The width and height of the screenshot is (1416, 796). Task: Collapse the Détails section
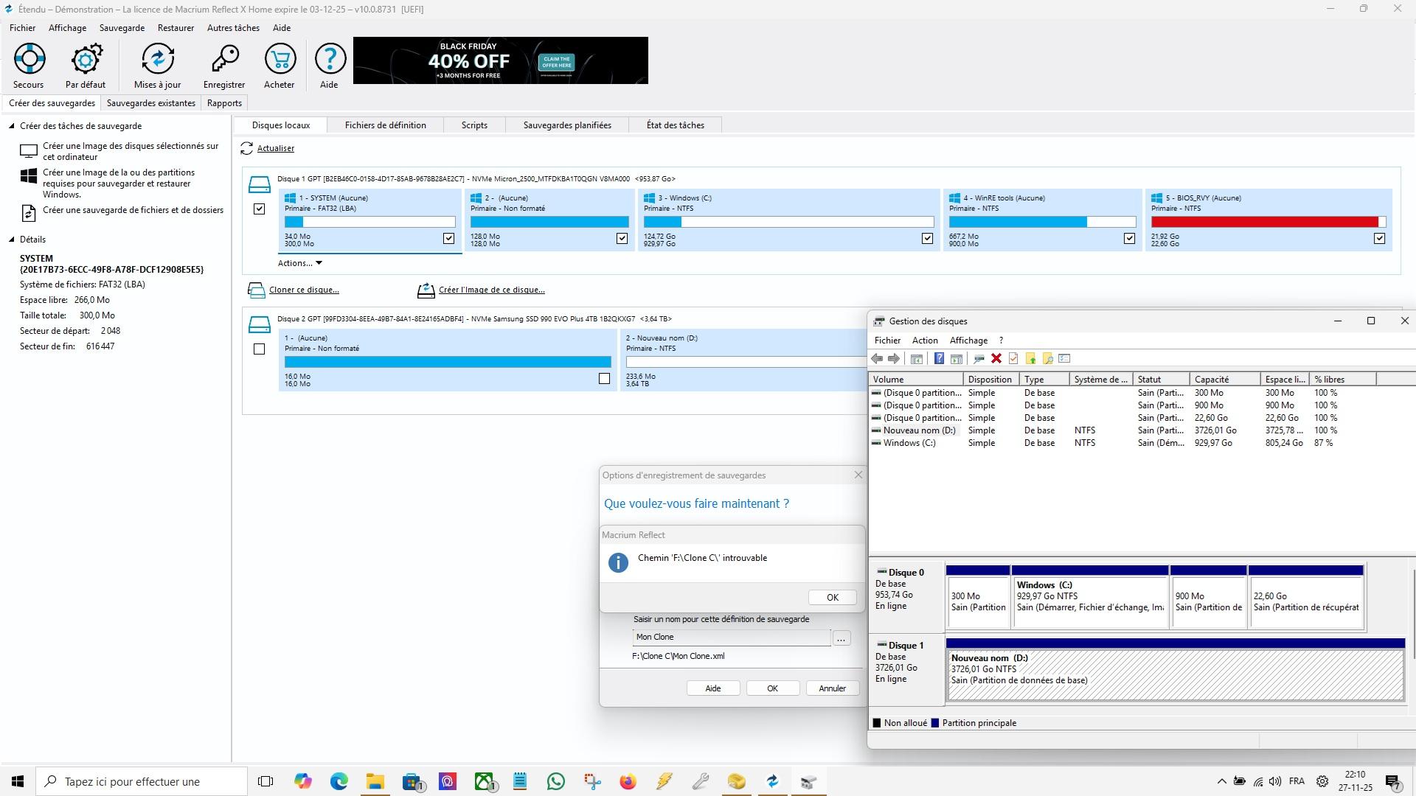[x=12, y=240]
